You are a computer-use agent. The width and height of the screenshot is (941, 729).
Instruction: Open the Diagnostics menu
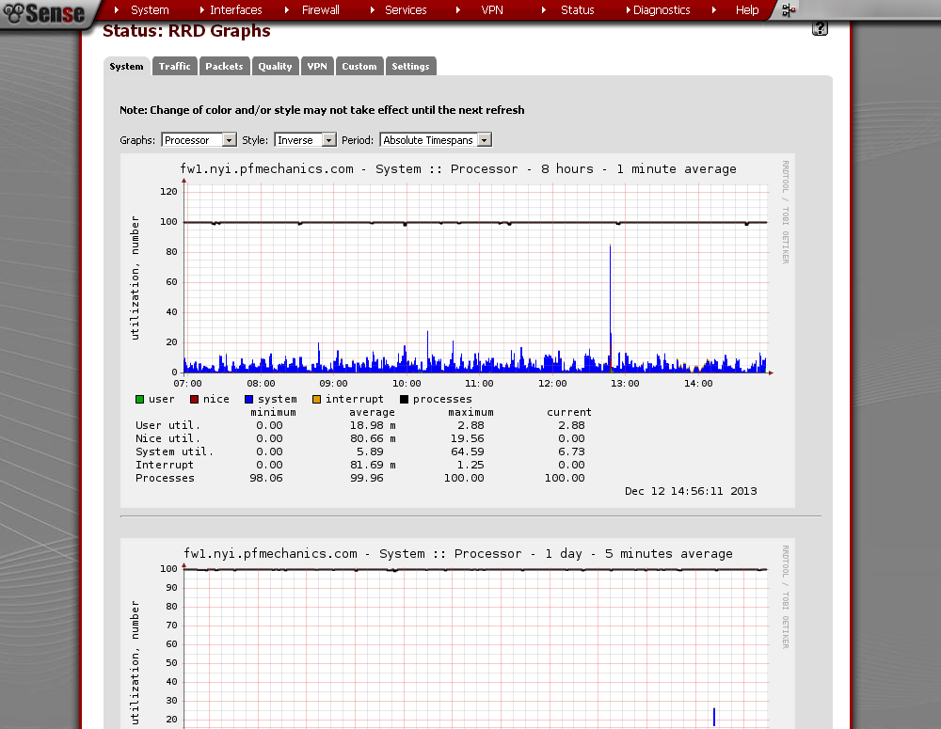click(662, 9)
